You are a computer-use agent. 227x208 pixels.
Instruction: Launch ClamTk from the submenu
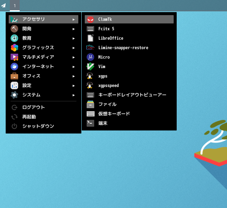point(129,19)
